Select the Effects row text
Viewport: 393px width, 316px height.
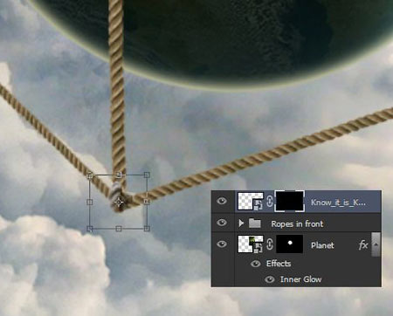pyautogui.click(x=279, y=264)
